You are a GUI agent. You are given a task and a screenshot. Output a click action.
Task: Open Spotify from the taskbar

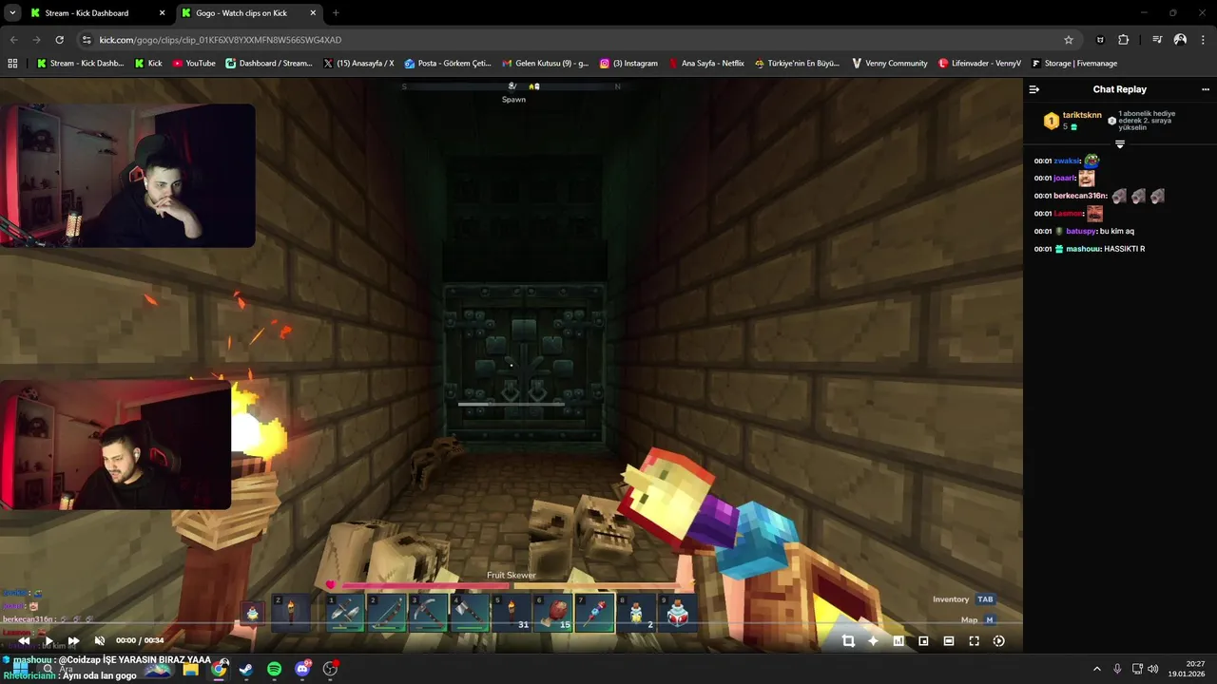click(274, 670)
